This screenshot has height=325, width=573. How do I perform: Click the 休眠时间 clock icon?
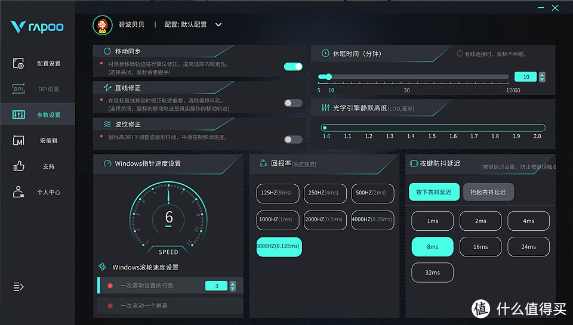pos(325,53)
